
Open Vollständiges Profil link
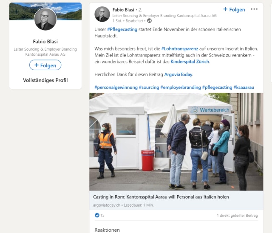[45, 80]
